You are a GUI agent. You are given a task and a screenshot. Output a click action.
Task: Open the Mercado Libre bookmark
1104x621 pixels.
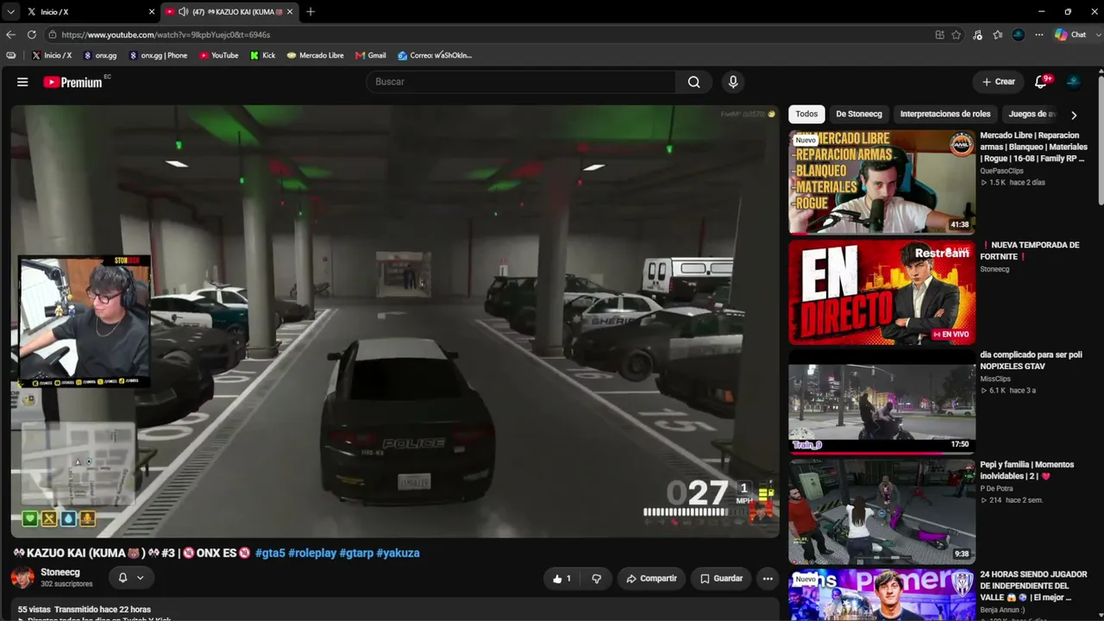coord(316,55)
